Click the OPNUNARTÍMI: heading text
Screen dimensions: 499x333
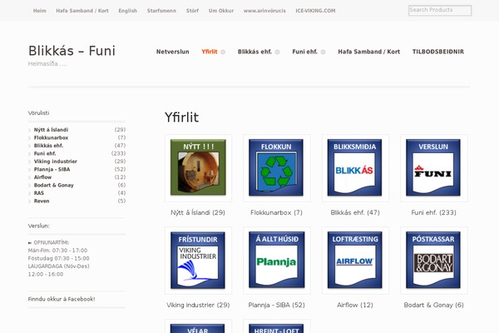pyautogui.click(x=52, y=242)
